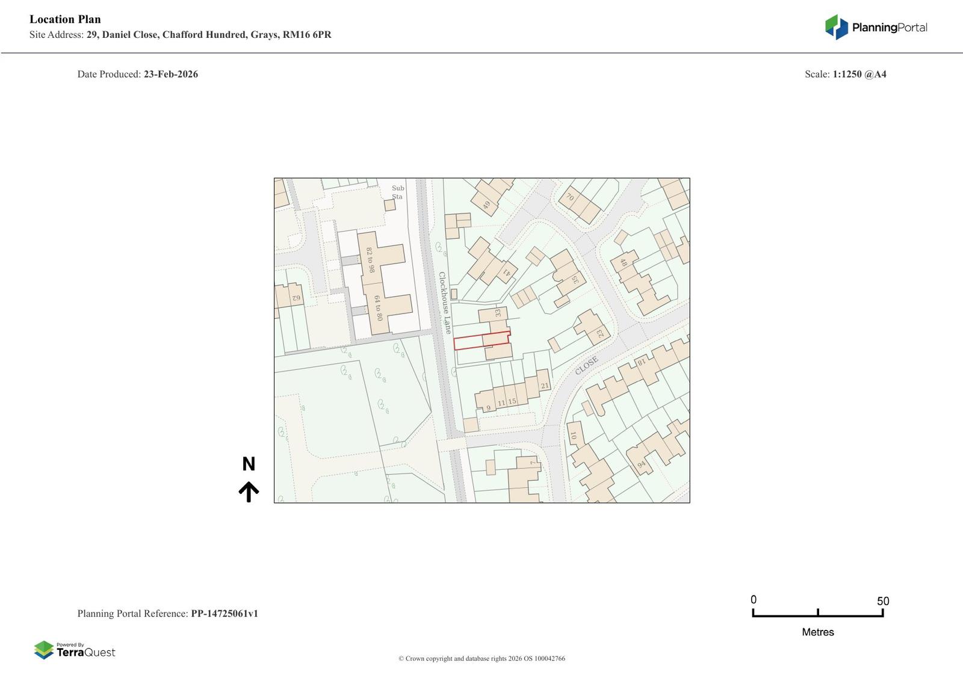Click house number 94 on map
The width and height of the screenshot is (963, 681).
pyautogui.click(x=641, y=464)
